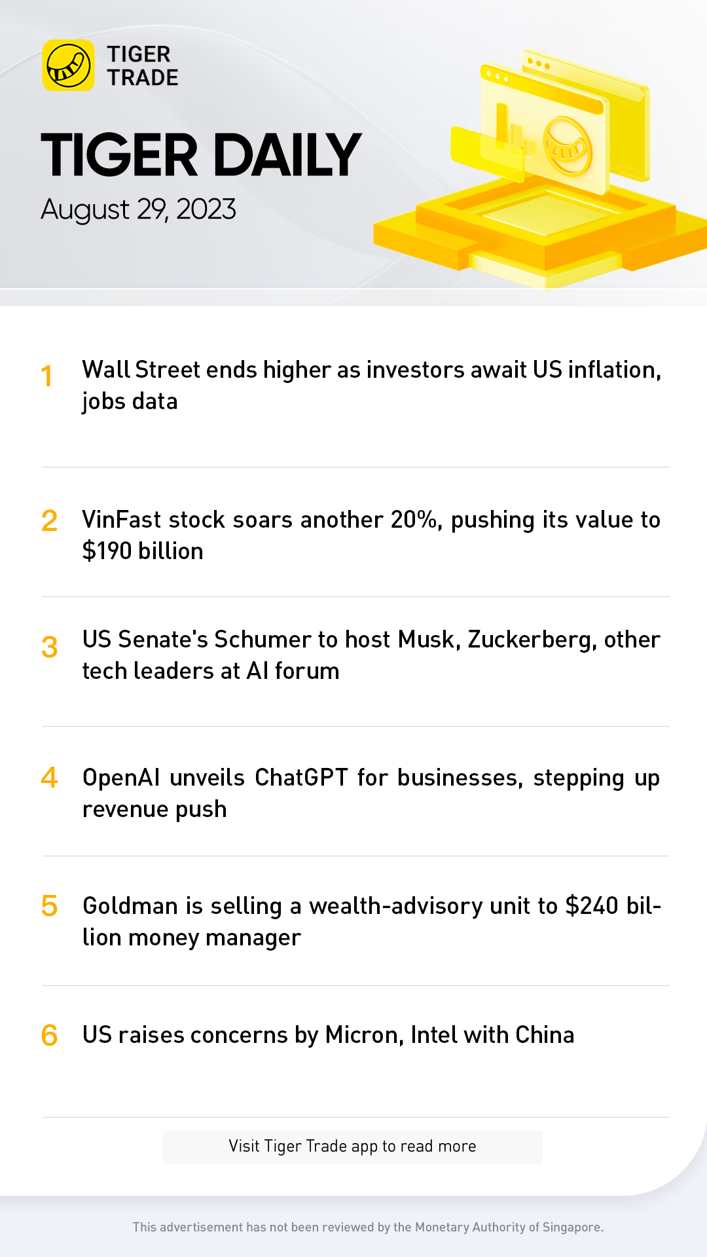The height and width of the screenshot is (1257, 707).
Task: Click the orange number 1 marker
Action: (46, 376)
